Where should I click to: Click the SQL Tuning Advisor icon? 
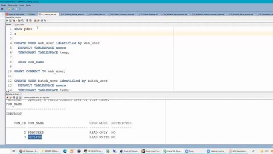(x=23, y=21)
